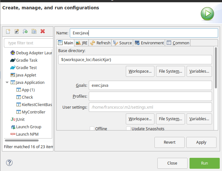Click the JUnit Ju icon
222x171 pixels.
pyautogui.click(x=13, y=119)
